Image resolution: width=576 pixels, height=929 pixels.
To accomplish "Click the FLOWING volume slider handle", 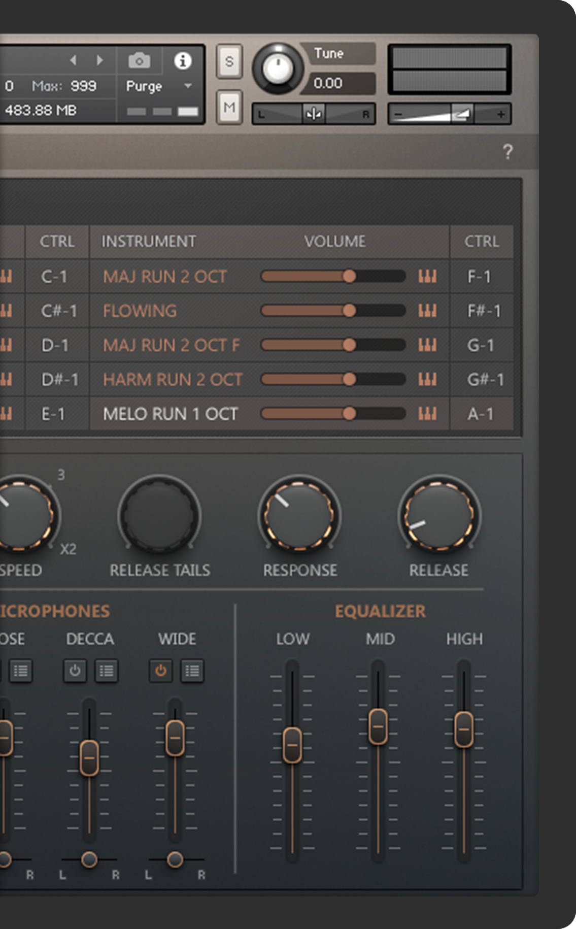I will 349,311.
